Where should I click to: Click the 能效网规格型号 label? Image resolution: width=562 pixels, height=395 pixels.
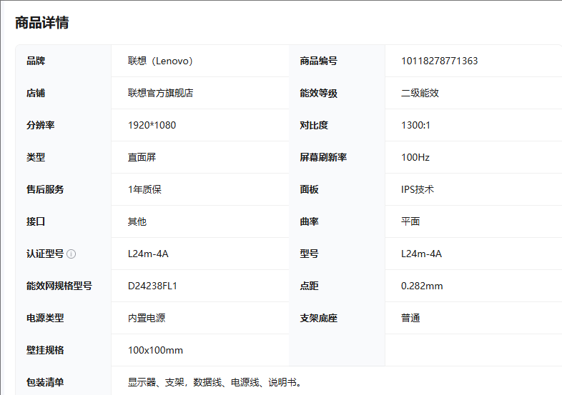[59, 286]
